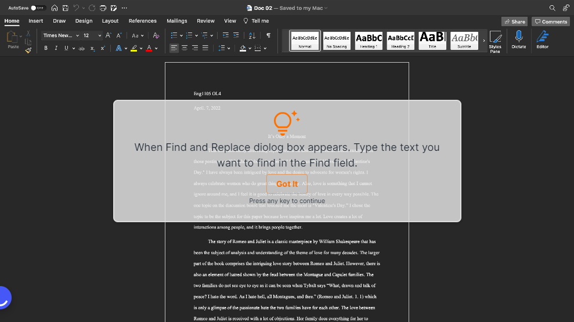Justify text alignment

tap(205, 48)
